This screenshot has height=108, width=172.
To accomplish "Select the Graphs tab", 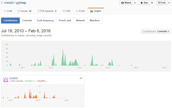I will (x=96, y=11).
